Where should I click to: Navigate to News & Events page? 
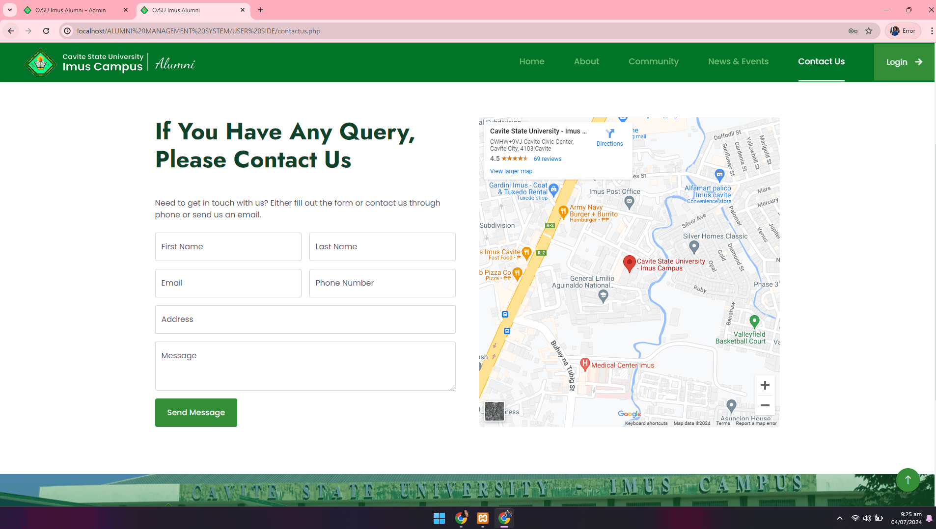coord(738,61)
